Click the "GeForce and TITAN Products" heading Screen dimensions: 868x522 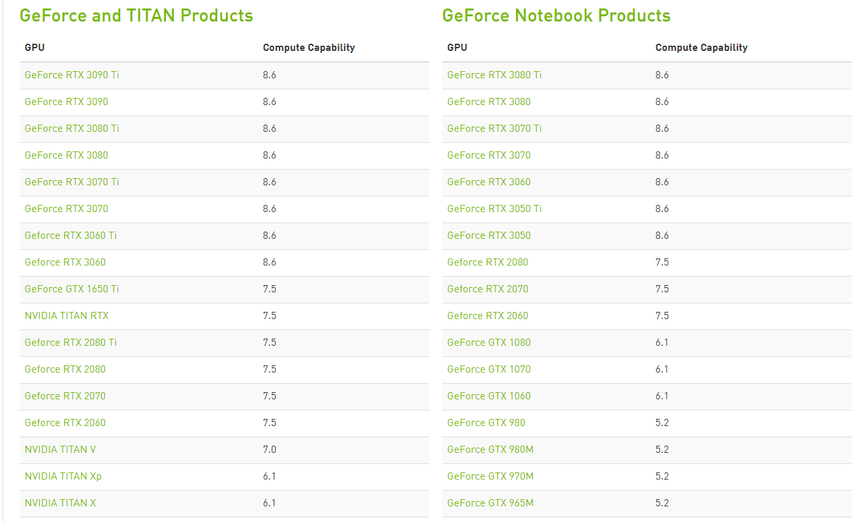click(137, 16)
